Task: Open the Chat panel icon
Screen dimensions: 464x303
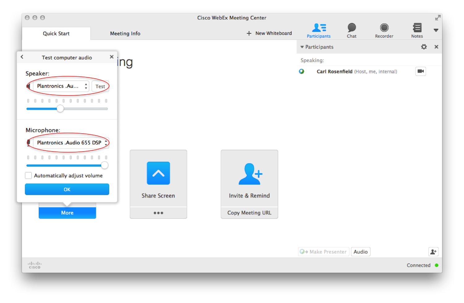Action: pyautogui.click(x=352, y=30)
